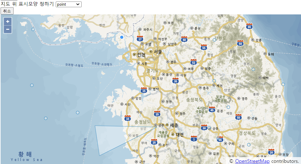Open the point shape type dropdown

coord(68,4)
